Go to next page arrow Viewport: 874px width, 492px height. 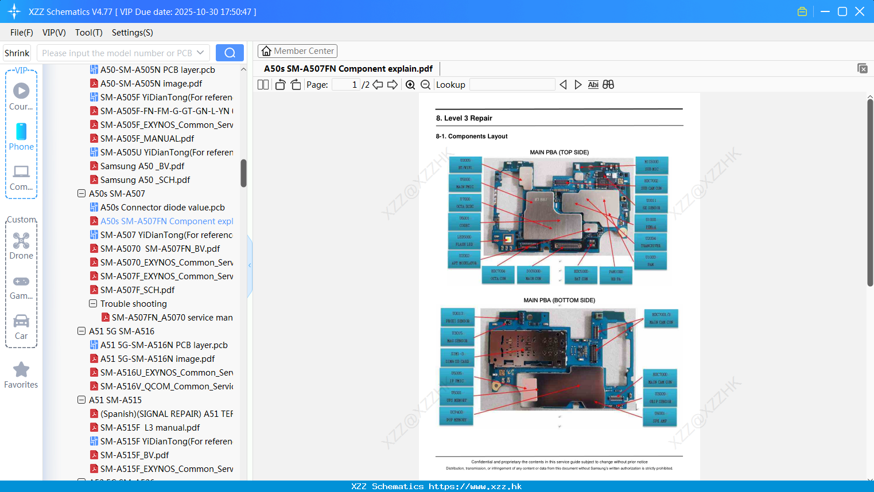point(393,85)
